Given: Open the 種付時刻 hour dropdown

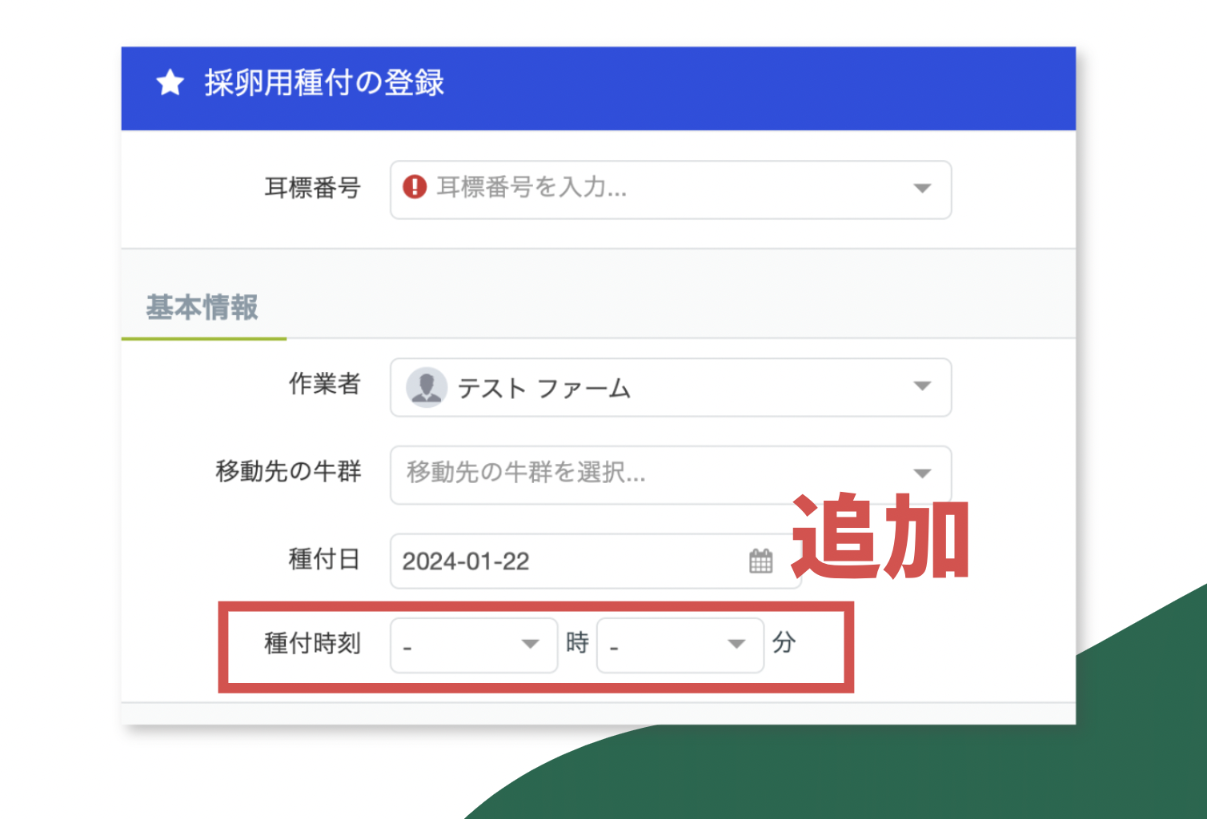Looking at the screenshot, I should click(474, 645).
